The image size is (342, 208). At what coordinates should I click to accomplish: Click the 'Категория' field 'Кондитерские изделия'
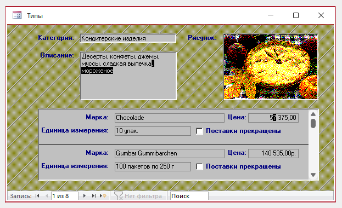(128, 38)
